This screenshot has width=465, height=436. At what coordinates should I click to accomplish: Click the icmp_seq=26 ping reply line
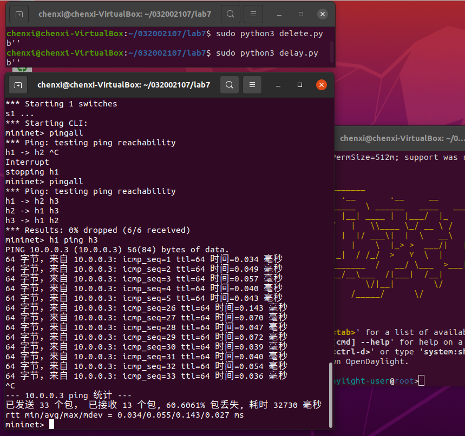point(146,308)
